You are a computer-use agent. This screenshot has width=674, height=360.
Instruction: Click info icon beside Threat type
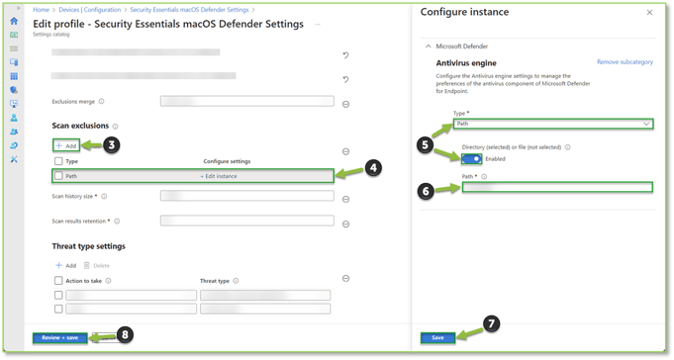click(x=236, y=281)
